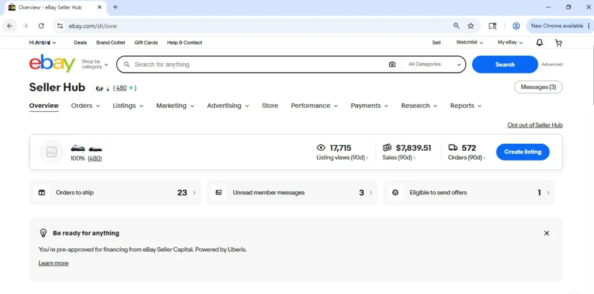Open Chrome profile avatar icon
The image size is (594, 294).
[x=516, y=26]
